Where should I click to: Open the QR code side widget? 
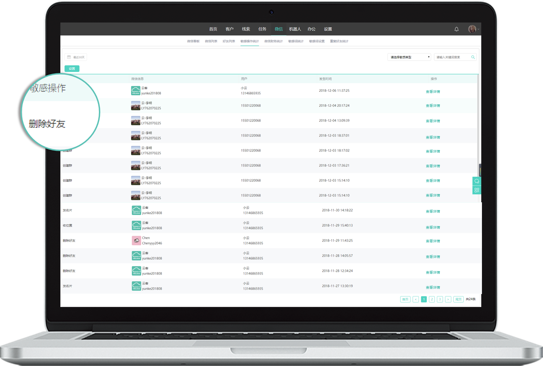point(477,190)
